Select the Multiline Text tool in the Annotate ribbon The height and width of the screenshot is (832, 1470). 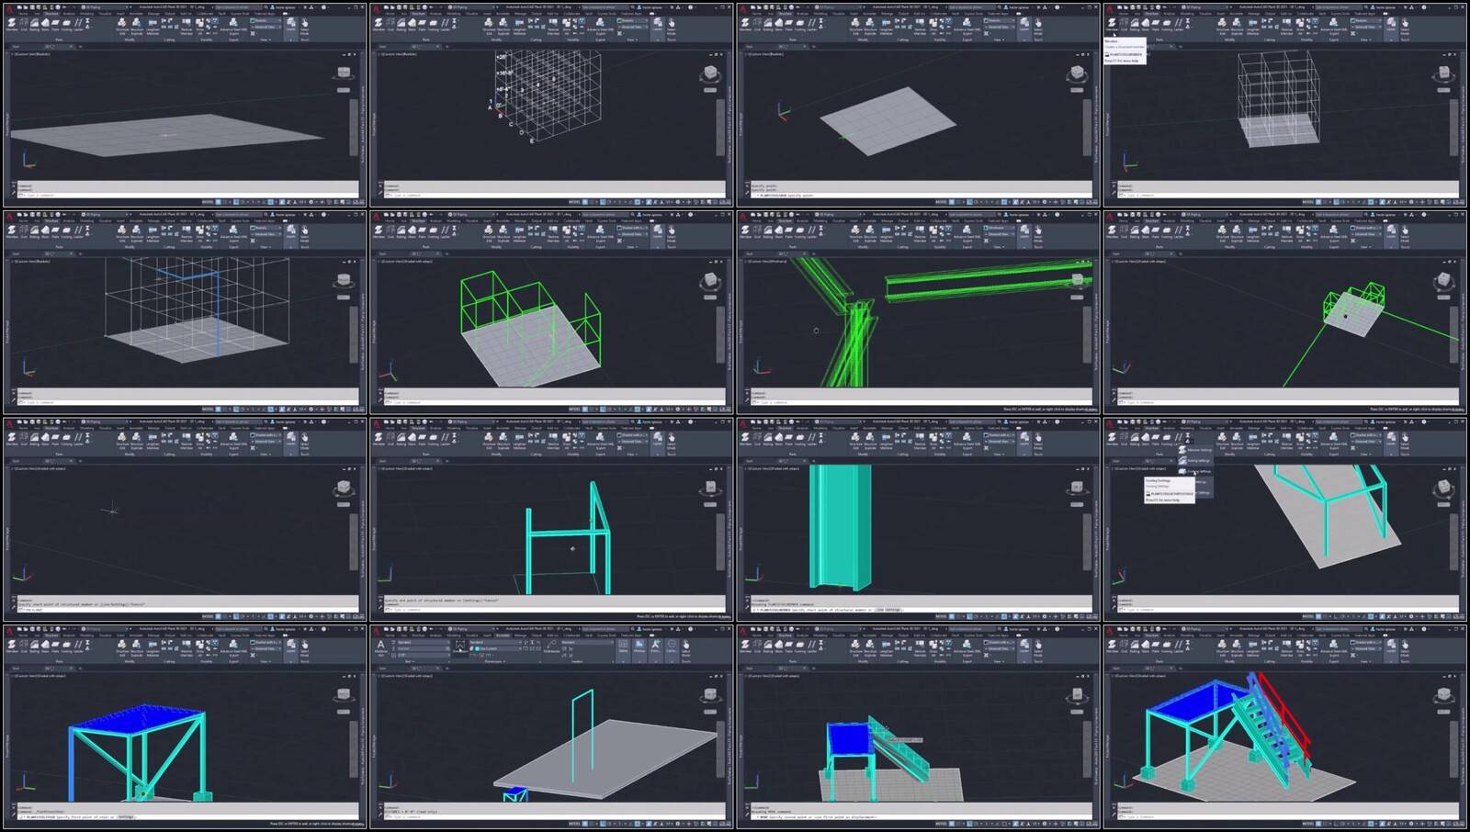[381, 646]
